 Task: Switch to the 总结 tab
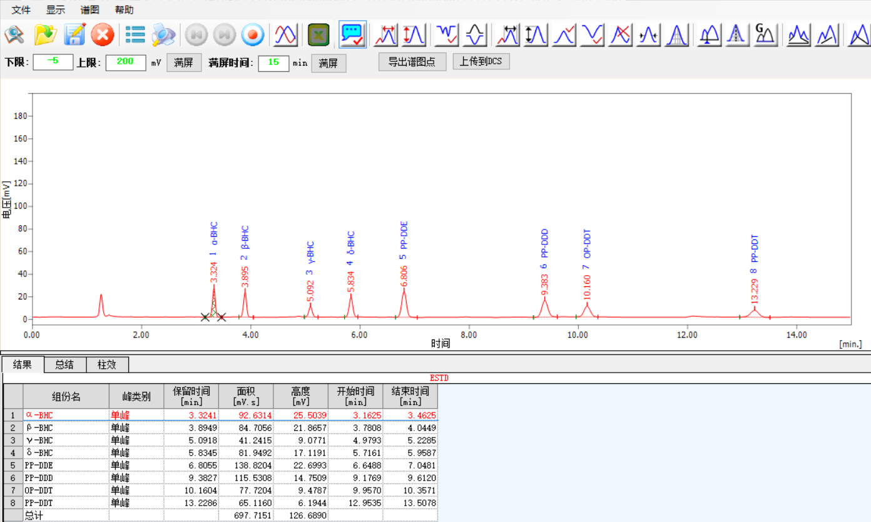(64, 364)
